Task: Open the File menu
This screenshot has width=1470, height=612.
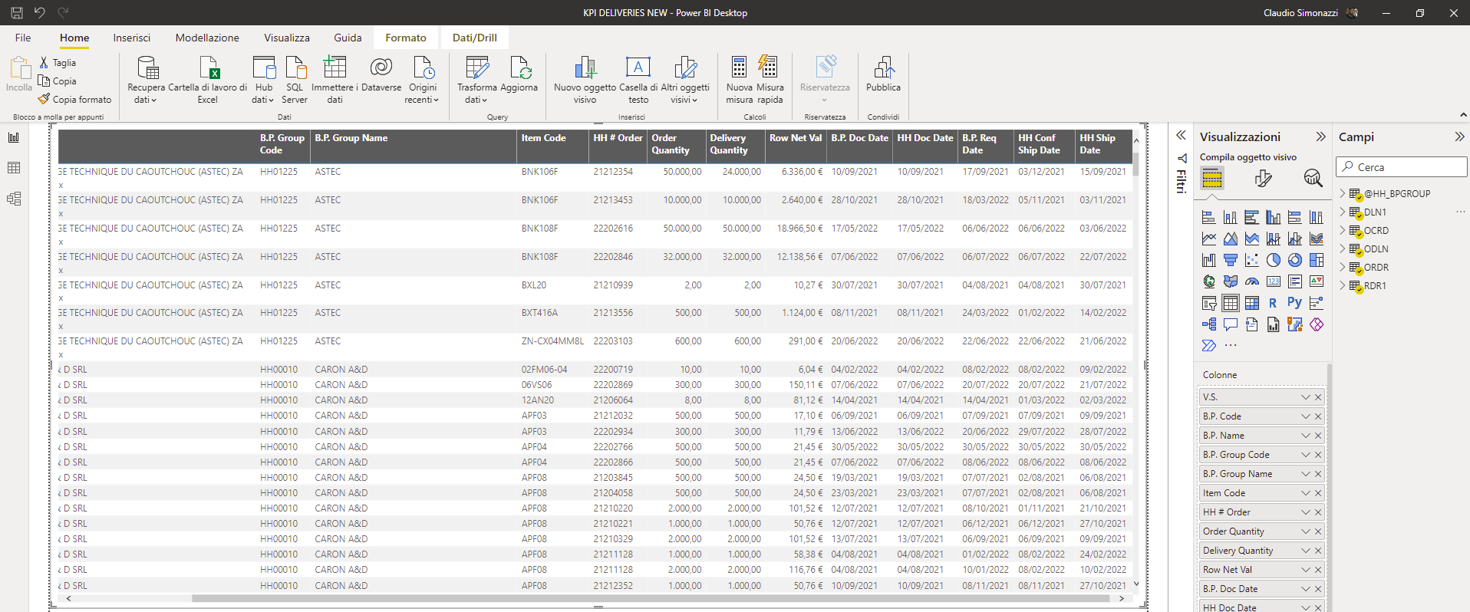Action: pyautogui.click(x=23, y=38)
